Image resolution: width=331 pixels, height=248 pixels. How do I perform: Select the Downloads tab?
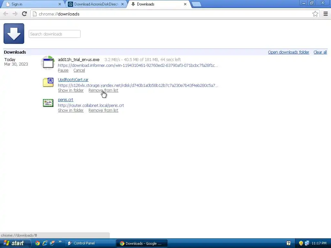point(158,4)
